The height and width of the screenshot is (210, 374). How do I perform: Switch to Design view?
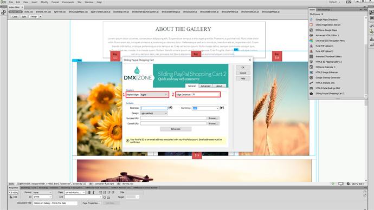(x=34, y=17)
